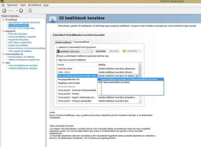Open 'Felbontás módosítása' tree link
This screenshot has height=147, width=201.
[18, 34]
